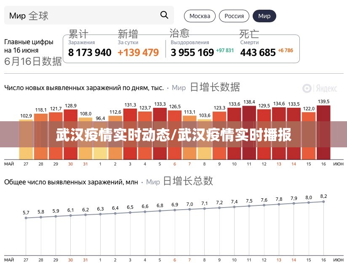The width and height of the screenshot is (347, 269).
Task: Click the 'Выздоровления' label
Action: click(190, 43)
